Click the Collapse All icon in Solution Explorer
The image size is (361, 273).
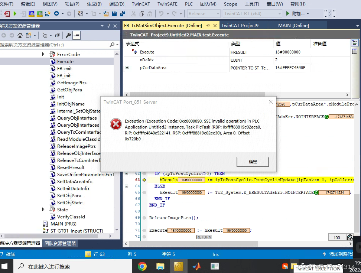57,35
